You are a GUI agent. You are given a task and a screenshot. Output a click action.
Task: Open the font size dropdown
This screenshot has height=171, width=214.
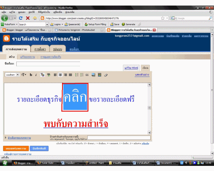(x=24, y=75)
